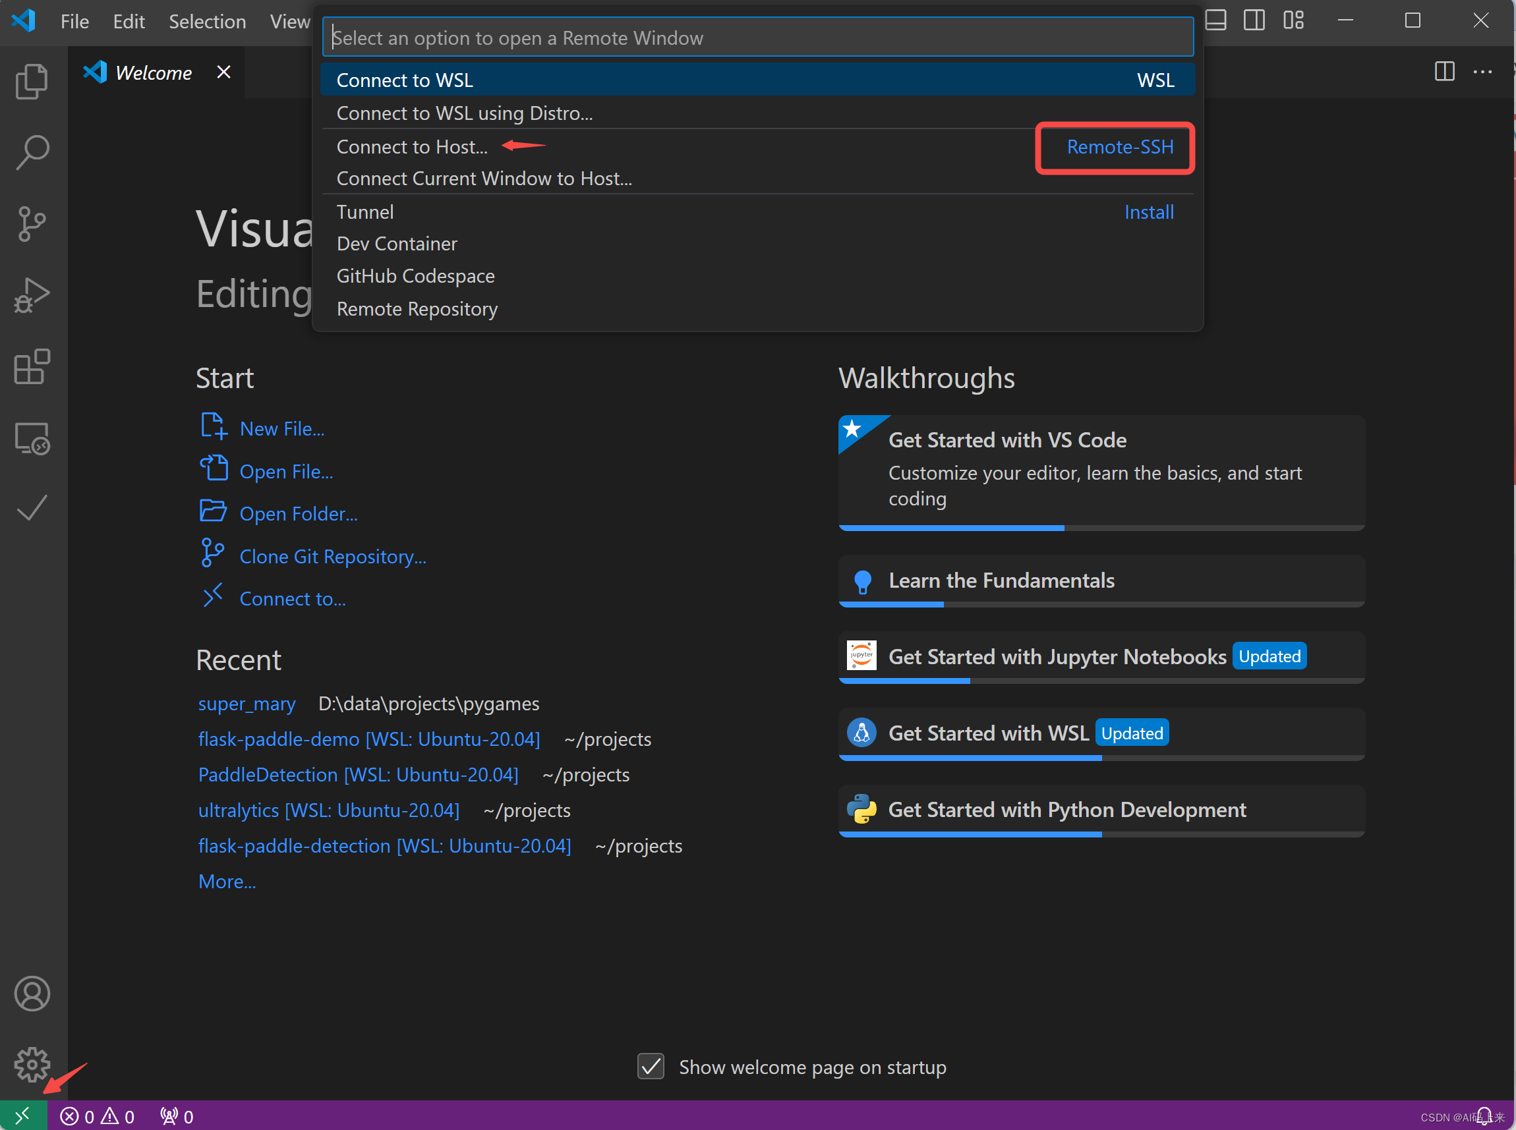Click the Accounts icon in activity bar
Viewport: 1516px width, 1130px height.
[32, 993]
